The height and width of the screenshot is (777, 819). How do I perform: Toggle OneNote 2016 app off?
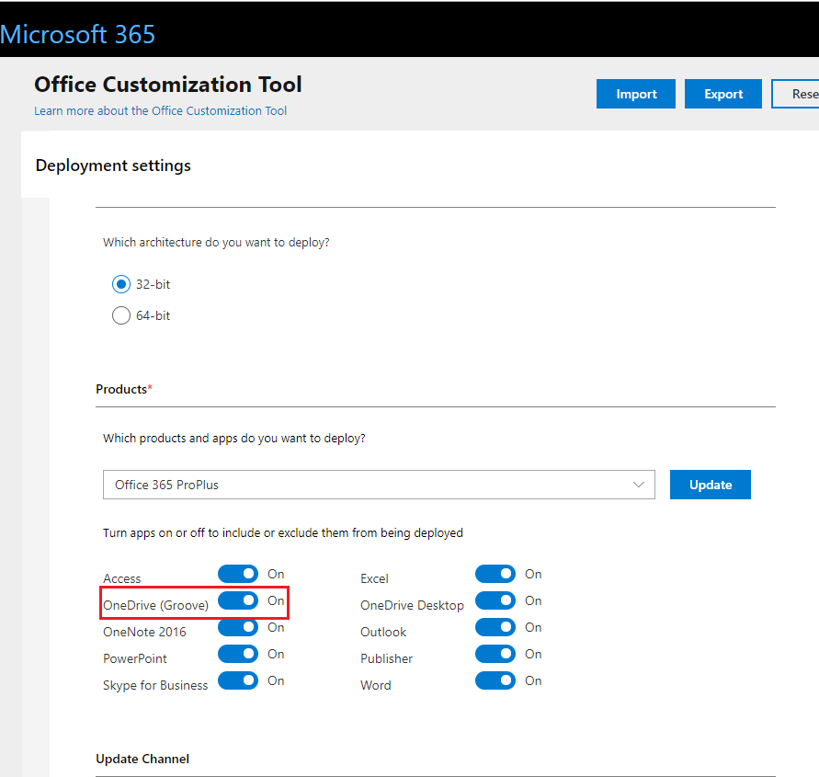(x=238, y=627)
